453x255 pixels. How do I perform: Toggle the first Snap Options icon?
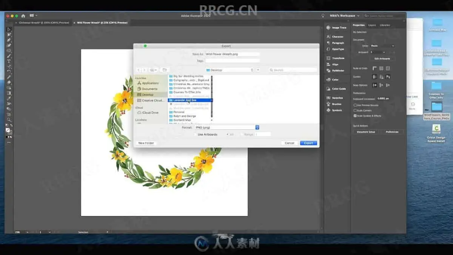(x=374, y=85)
